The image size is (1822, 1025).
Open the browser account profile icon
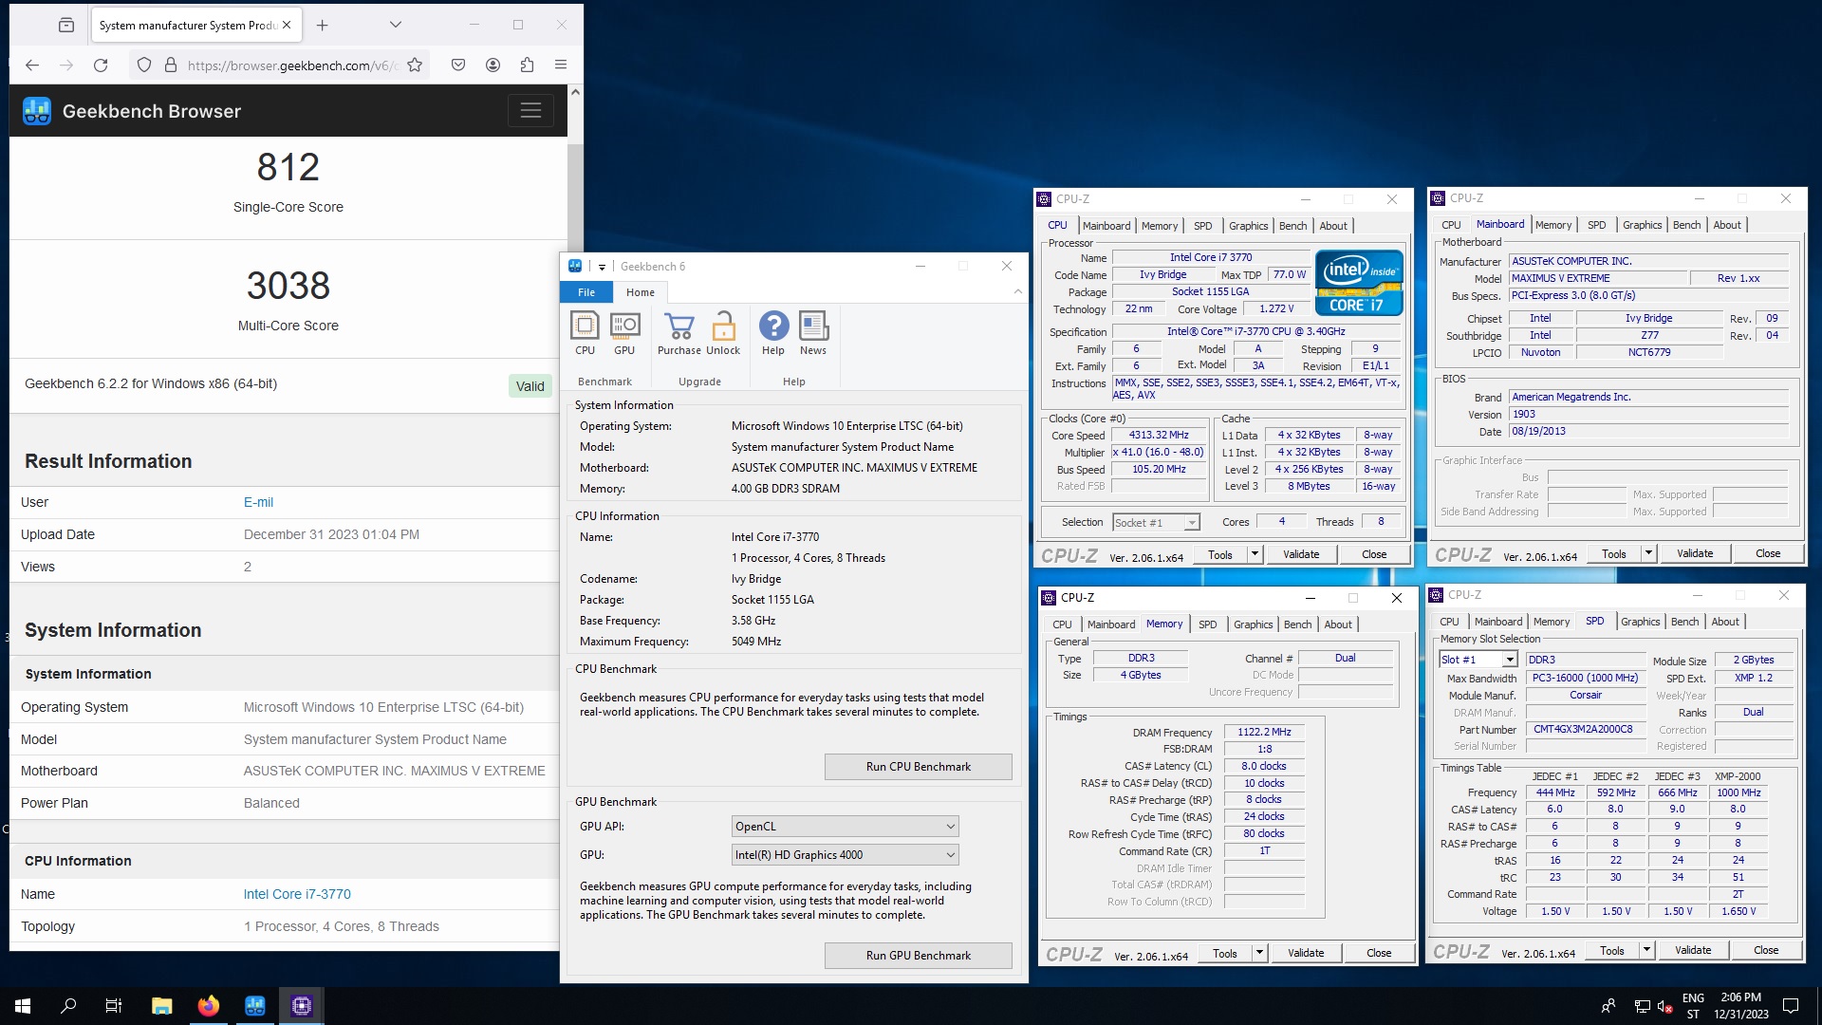(493, 65)
